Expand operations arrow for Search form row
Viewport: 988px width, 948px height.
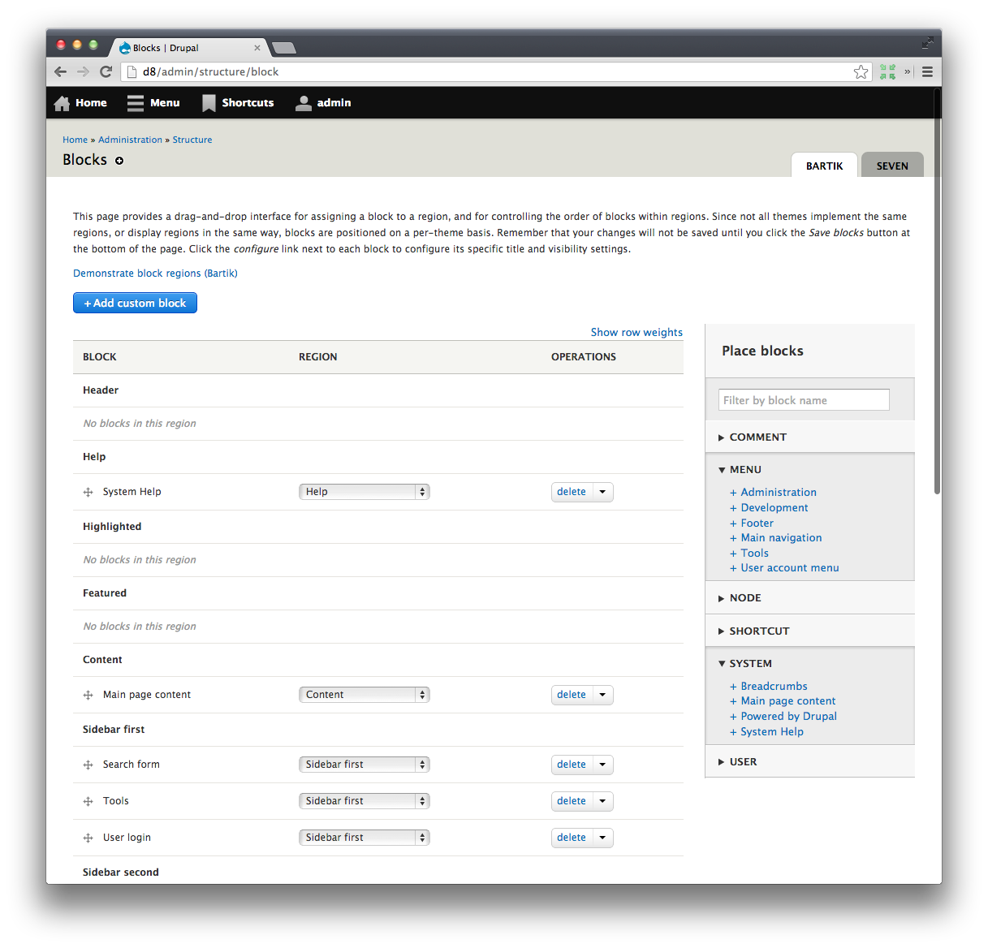click(602, 765)
